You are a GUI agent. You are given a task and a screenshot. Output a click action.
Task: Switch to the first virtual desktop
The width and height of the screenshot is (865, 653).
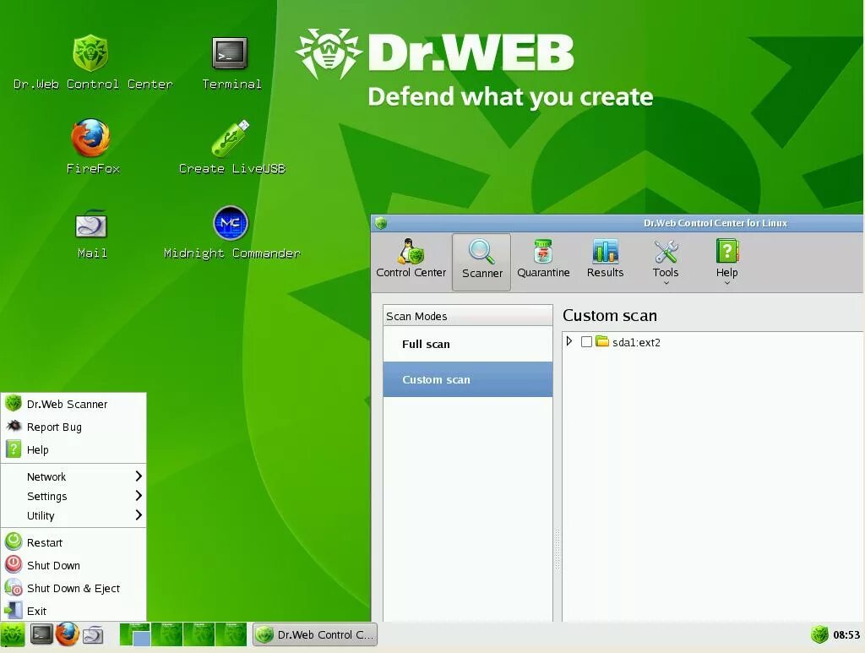point(135,634)
